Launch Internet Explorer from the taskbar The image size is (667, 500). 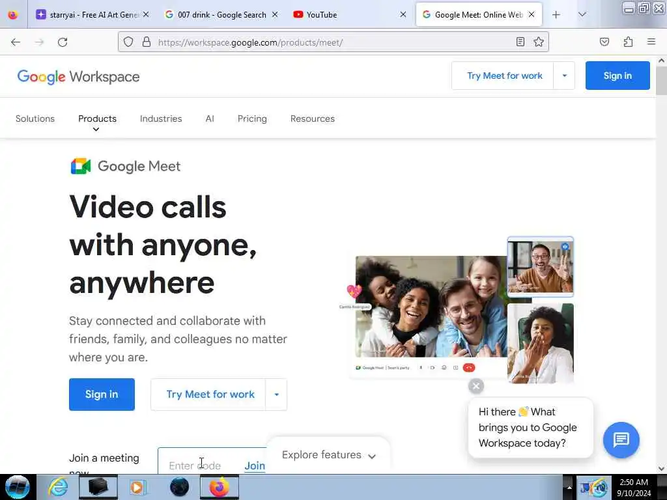click(x=58, y=487)
